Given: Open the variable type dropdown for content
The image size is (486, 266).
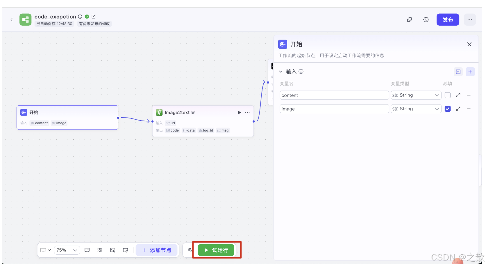Looking at the screenshot, I should (416, 95).
